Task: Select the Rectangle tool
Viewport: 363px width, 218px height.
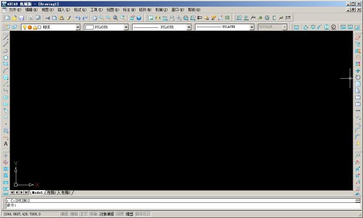Action: (6, 64)
